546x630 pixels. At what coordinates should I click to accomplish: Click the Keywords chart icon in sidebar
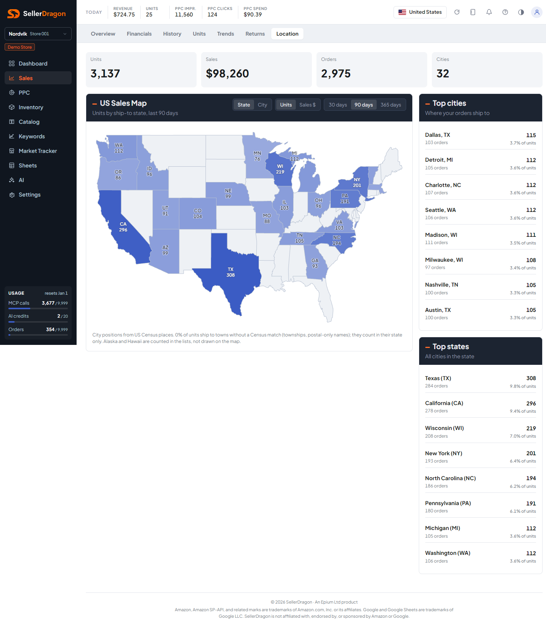(x=12, y=136)
